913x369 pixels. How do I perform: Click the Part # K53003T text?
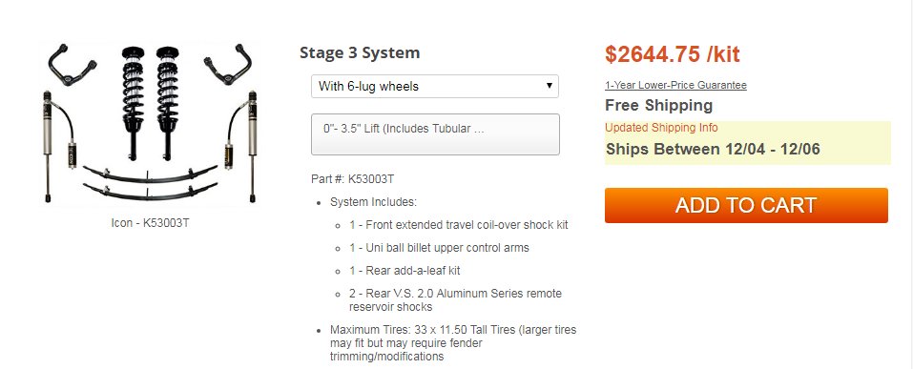click(353, 179)
